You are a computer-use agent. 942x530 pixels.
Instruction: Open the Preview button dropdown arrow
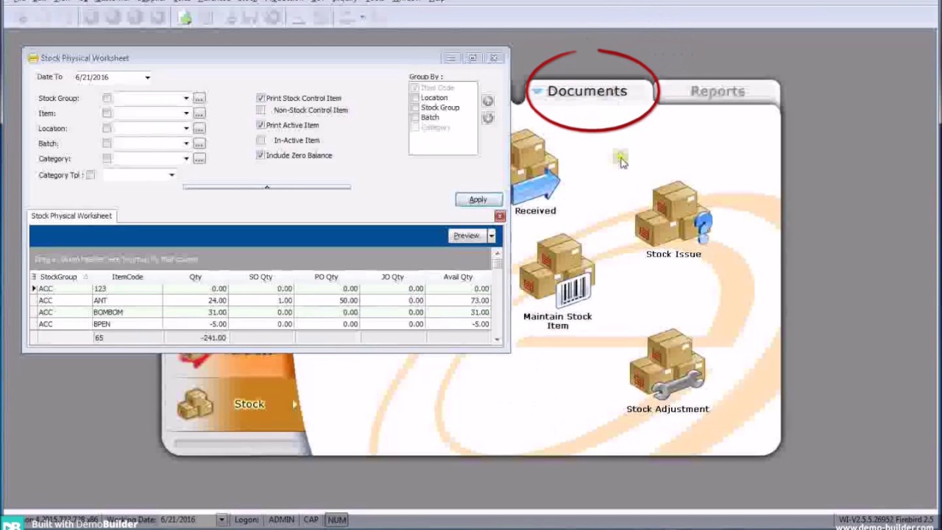point(492,236)
